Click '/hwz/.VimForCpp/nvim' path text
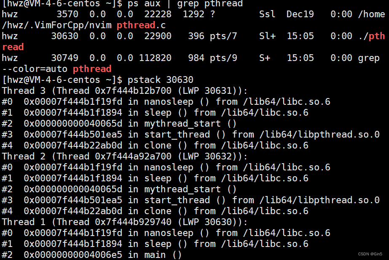 (x=56, y=25)
